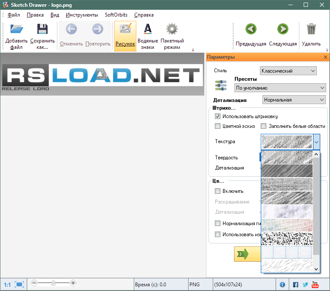Enable the Включить checkbox
The width and height of the screenshot is (330, 291).
coord(217,191)
